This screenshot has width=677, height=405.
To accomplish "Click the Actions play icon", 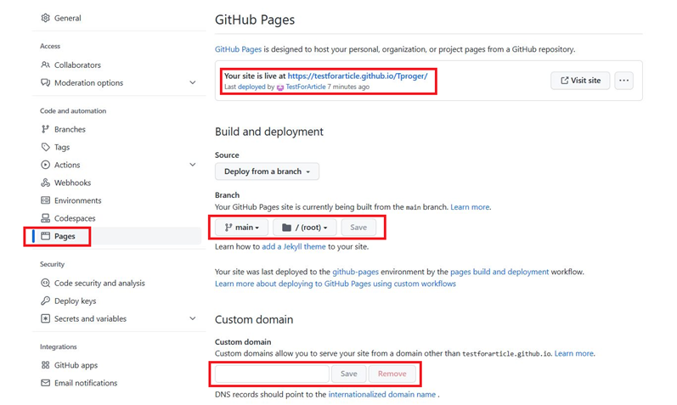I will pyautogui.click(x=45, y=165).
